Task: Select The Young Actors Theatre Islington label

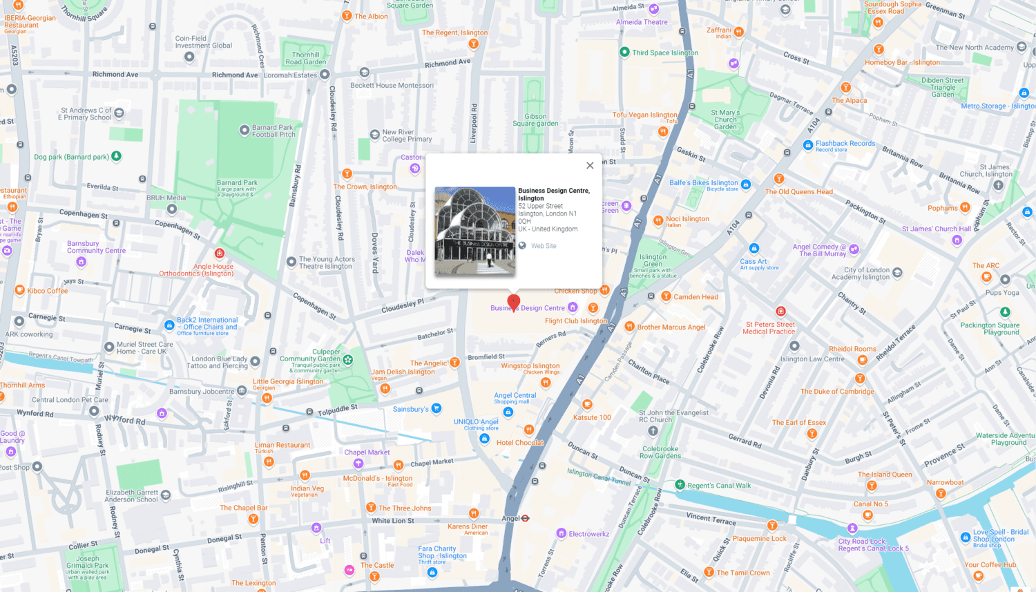Action: (x=327, y=262)
